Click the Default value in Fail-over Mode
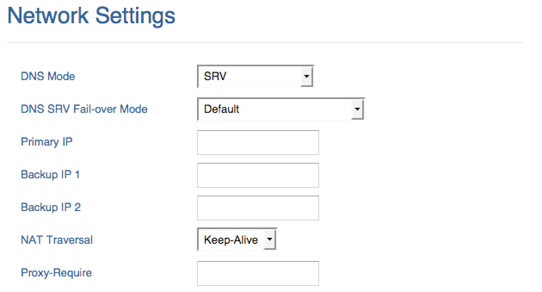The image size is (542, 292). [221, 109]
